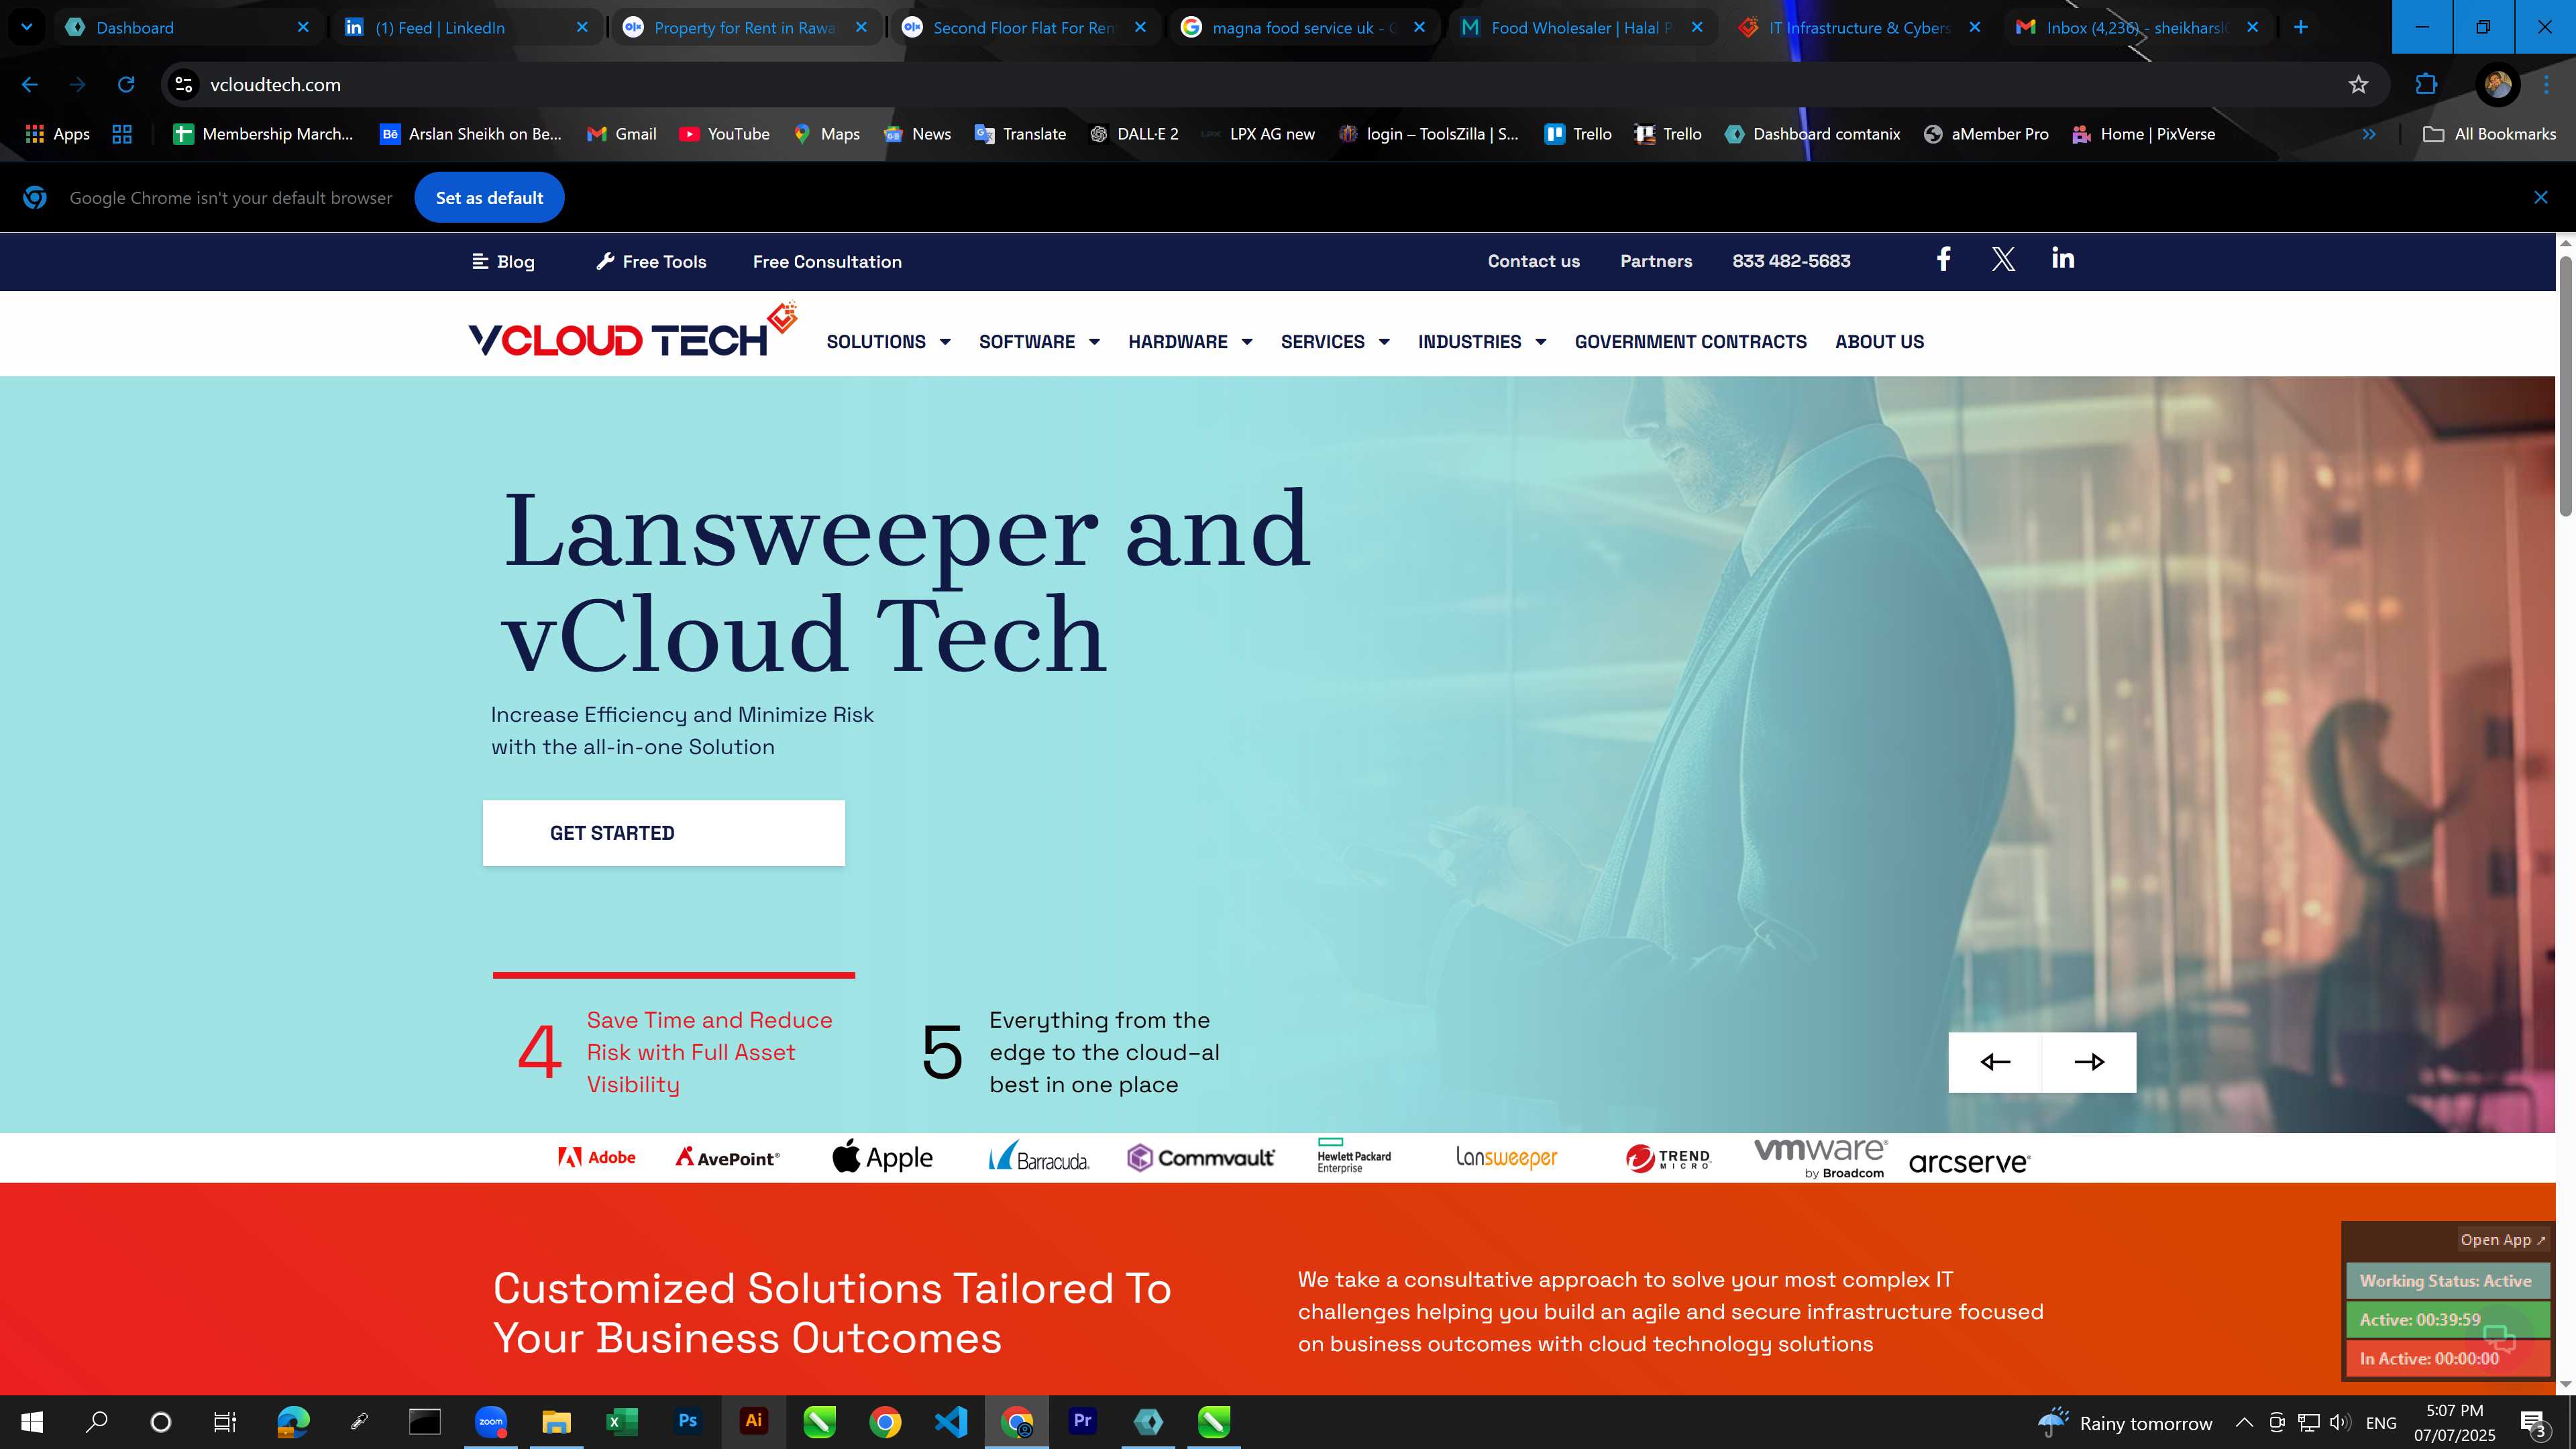Click the Apple partner logo

(882, 1157)
